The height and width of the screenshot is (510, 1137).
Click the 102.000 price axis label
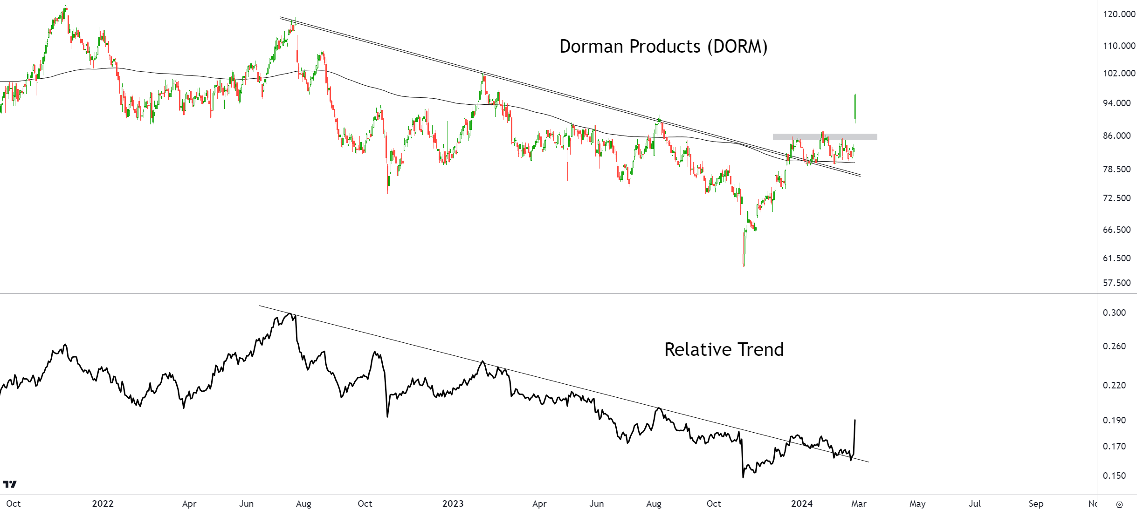(1119, 73)
